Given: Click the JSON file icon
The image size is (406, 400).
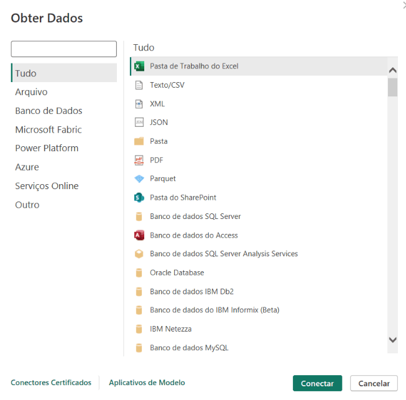Looking at the screenshot, I should (x=139, y=123).
